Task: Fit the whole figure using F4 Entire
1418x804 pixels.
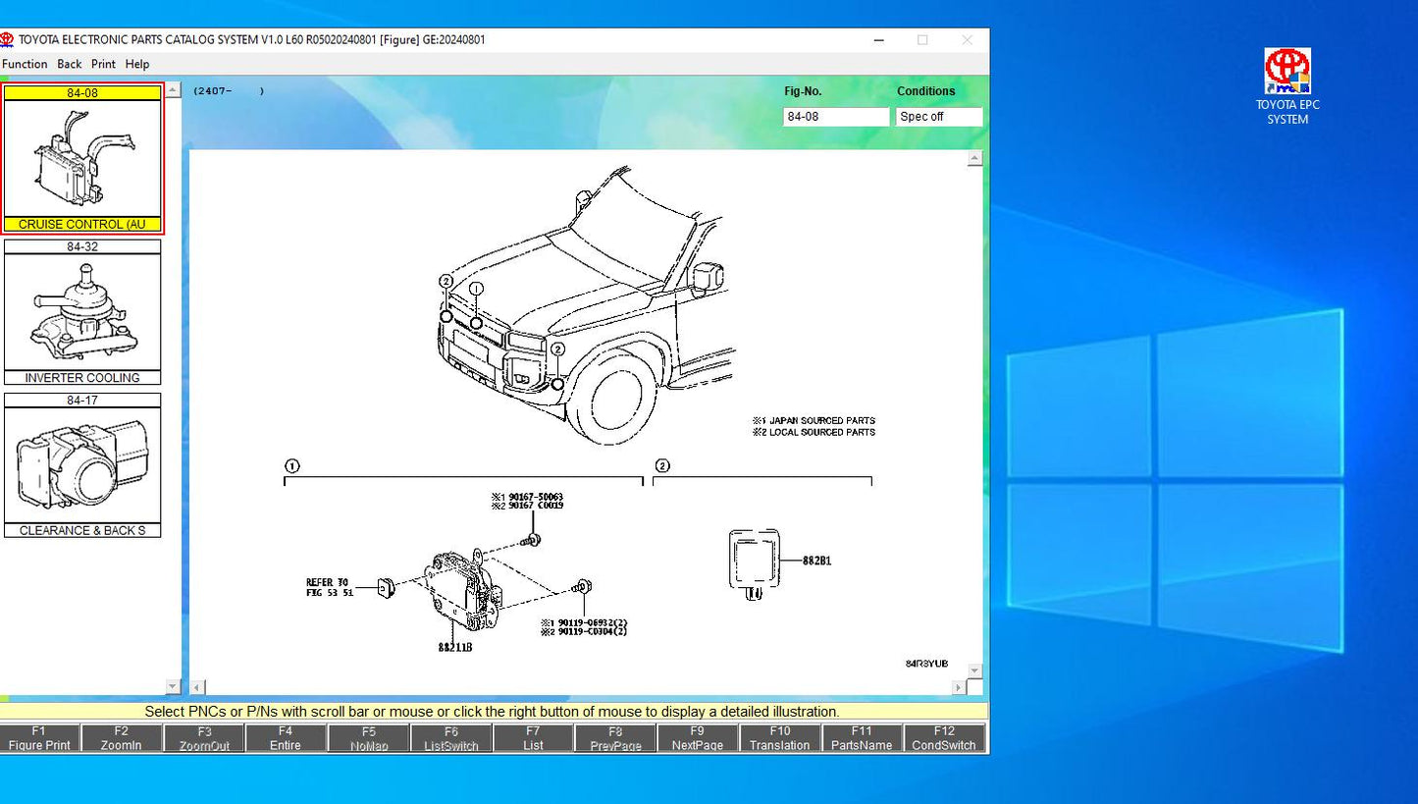Action: pos(286,737)
